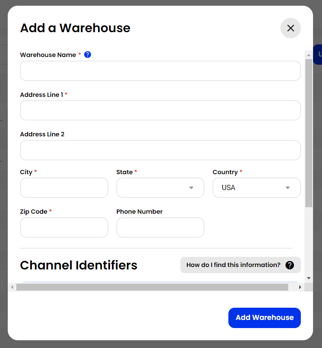Screen dimensions: 322x348
Task: Click the horizontal scrollbar right arrow
Action: pos(300,287)
